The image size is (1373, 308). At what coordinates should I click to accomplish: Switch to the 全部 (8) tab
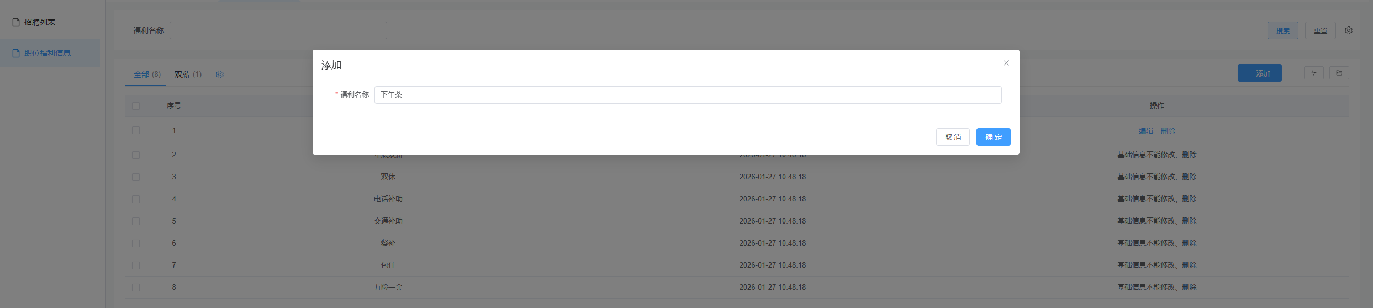point(147,75)
